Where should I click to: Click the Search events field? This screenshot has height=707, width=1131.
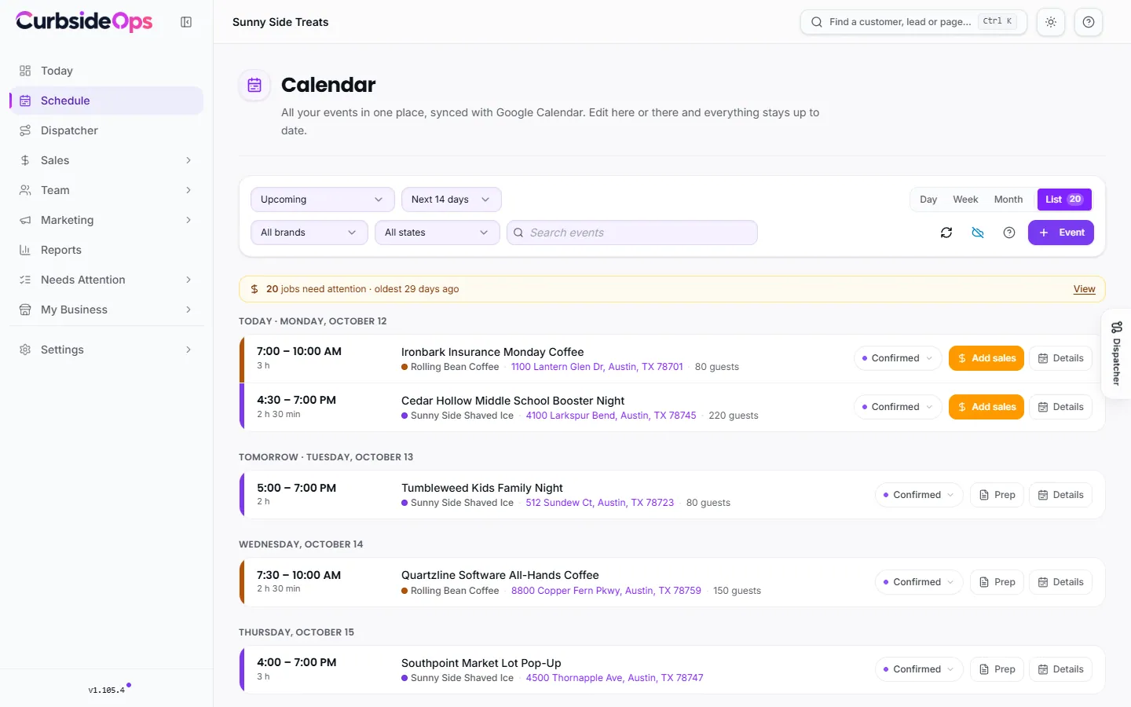[632, 233]
